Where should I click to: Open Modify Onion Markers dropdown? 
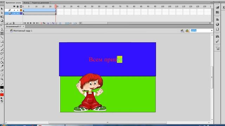[56, 23]
